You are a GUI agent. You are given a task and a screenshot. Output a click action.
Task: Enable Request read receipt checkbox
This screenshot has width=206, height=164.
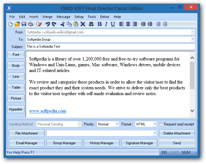pyautogui.click(x=161, y=124)
